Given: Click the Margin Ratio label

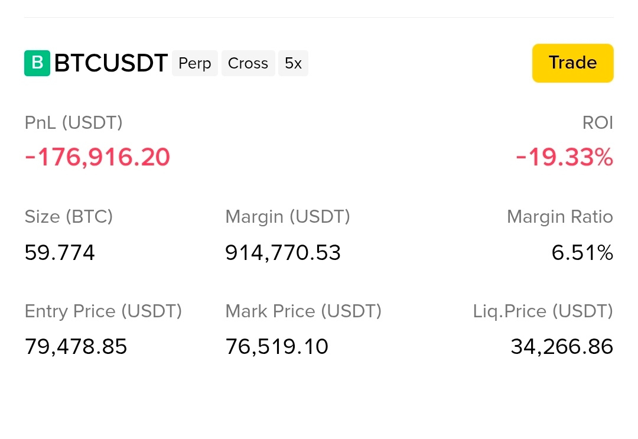Looking at the screenshot, I should pyautogui.click(x=560, y=217).
